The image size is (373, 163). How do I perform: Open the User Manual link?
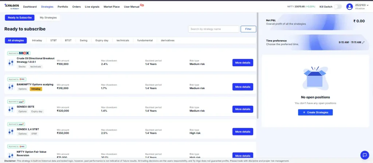coord(131,7)
